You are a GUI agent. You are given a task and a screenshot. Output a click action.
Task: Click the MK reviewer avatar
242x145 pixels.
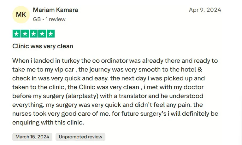click(x=21, y=14)
